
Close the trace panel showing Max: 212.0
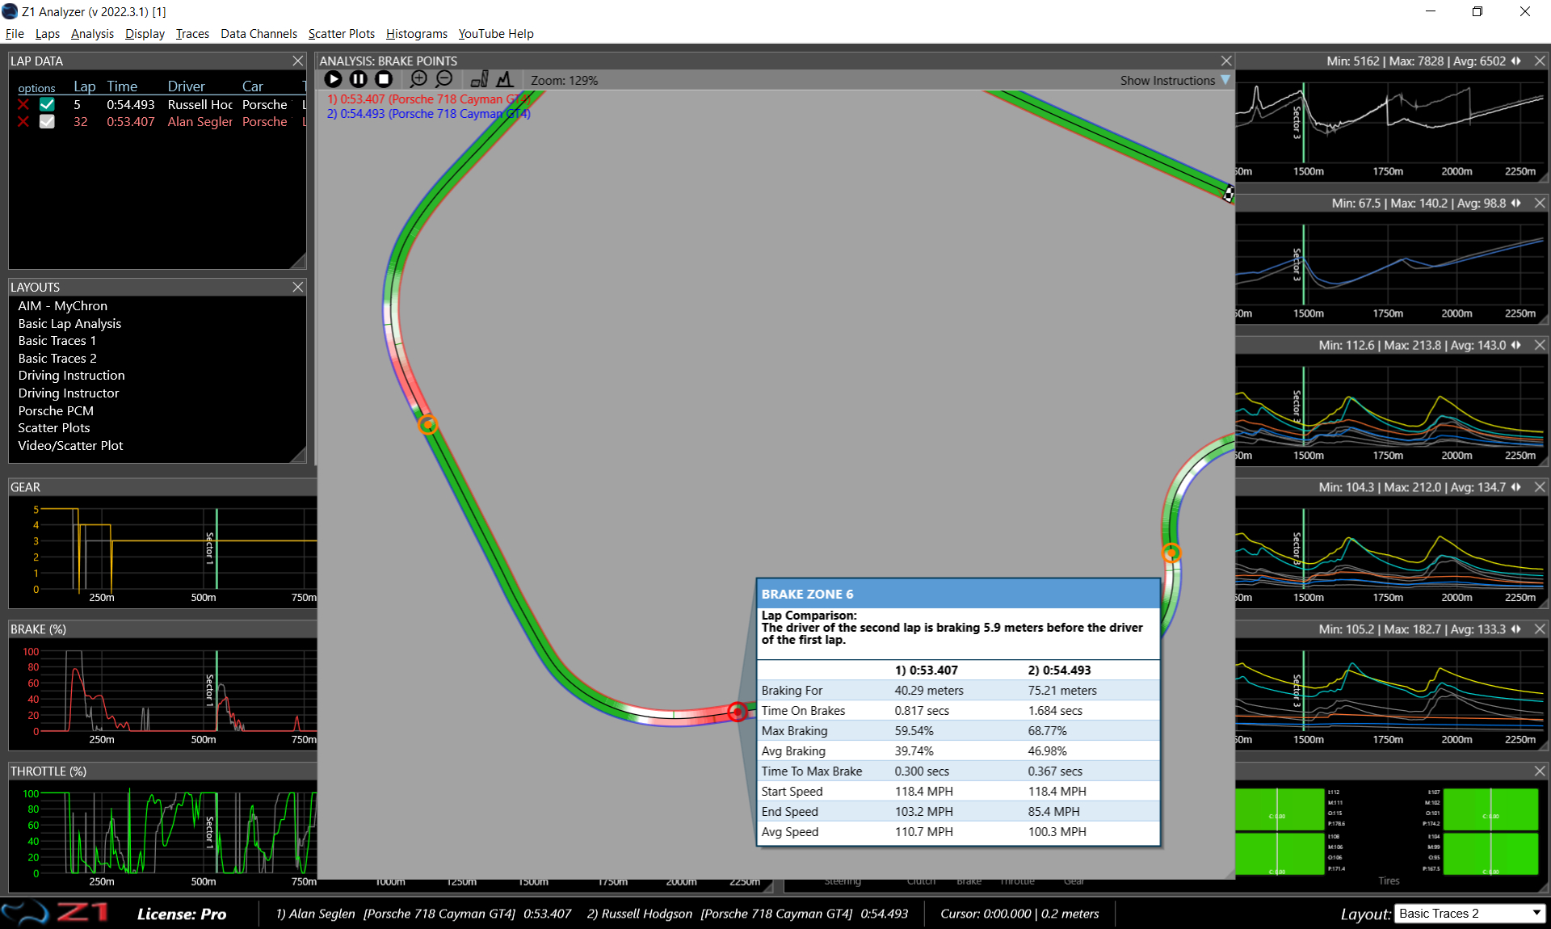pos(1540,487)
